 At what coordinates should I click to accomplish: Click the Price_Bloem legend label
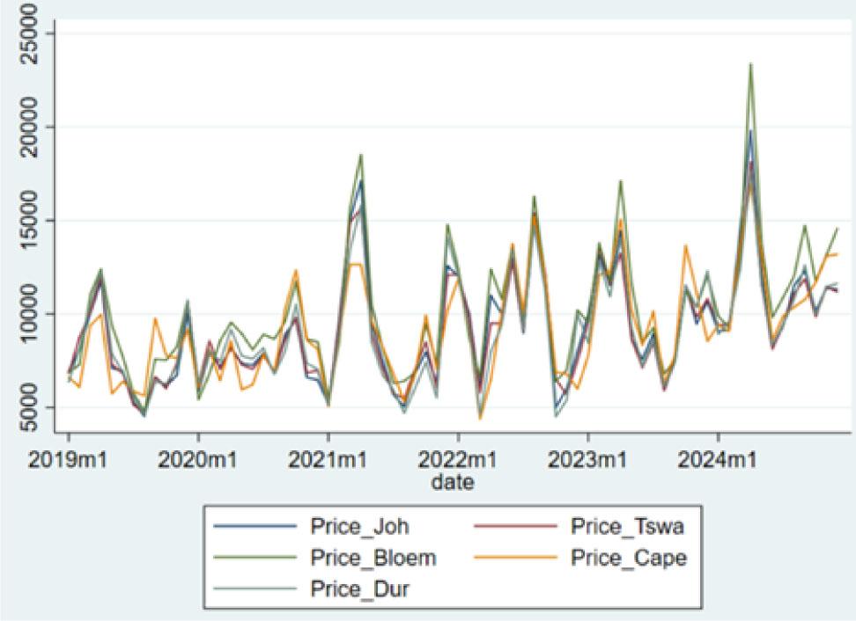tap(373, 558)
